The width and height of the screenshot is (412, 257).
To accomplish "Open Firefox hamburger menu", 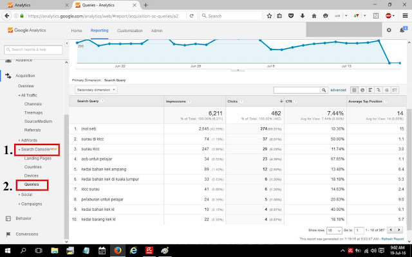I will 405,16.
